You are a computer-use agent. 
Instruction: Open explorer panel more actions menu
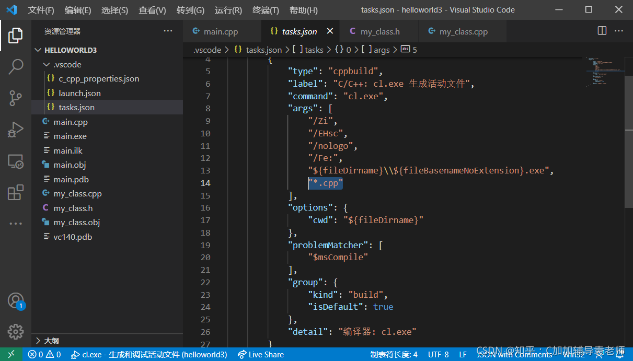[x=168, y=31]
